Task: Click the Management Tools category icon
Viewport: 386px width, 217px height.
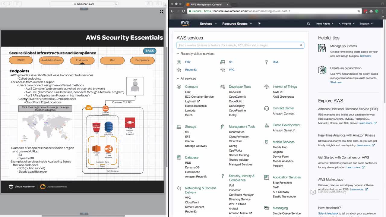Action: [x=223, y=127]
